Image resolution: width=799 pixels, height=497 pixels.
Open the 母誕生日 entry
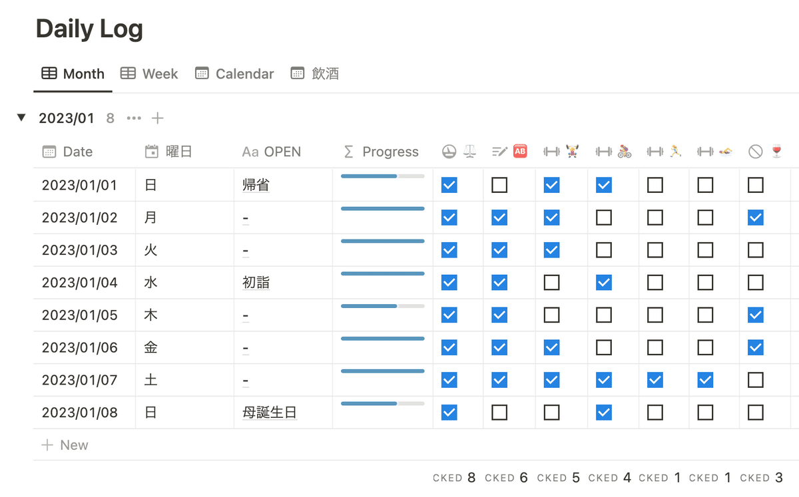click(x=269, y=413)
